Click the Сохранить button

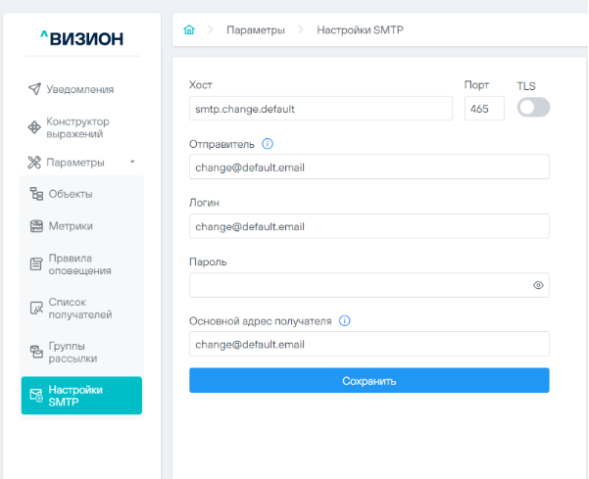coord(369,380)
